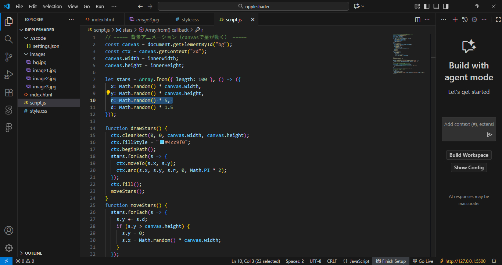Open chat history in the chat panel
502x265 pixels.
pyautogui.click(x=465, y=19)
